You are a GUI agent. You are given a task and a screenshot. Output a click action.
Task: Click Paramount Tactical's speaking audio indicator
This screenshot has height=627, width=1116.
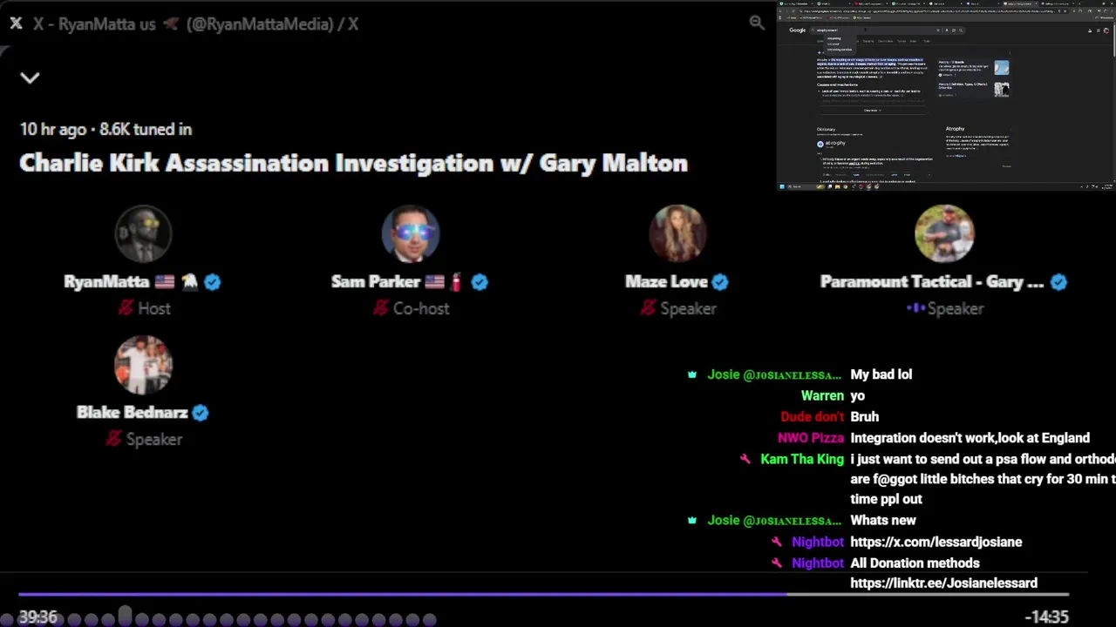coord(915,308)
